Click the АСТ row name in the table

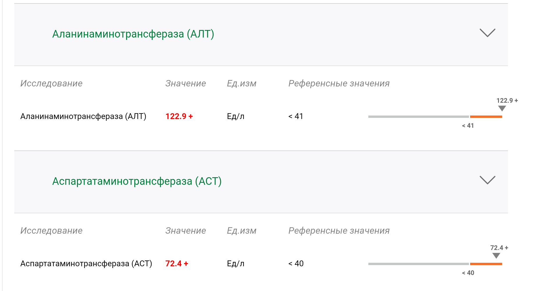tap(86, 264)
